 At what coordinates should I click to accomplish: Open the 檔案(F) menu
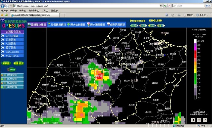(x=4, y=11)
